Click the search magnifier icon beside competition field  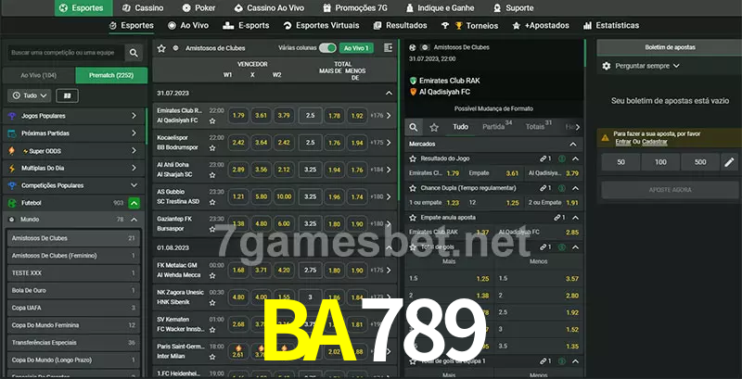point(134,53)
